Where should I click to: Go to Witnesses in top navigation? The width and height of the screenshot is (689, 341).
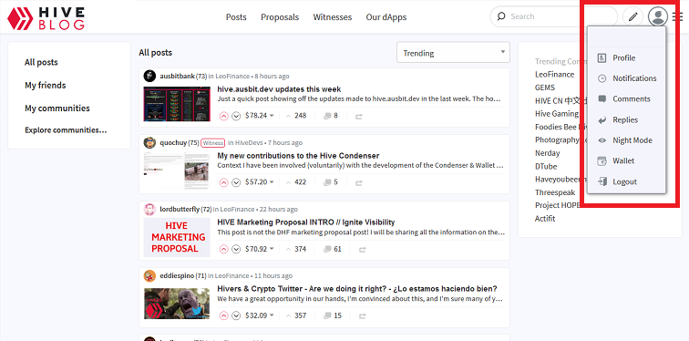pos(332,17)
